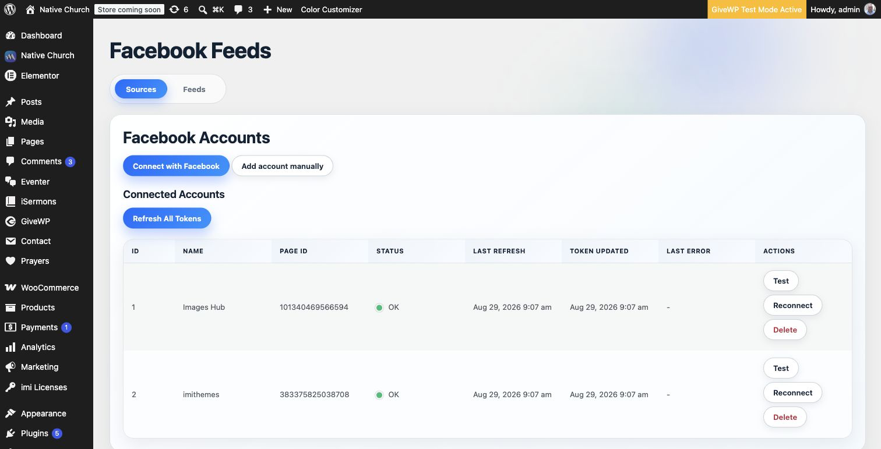The width and height of the screenshot is (881, 449).
Task: Click the PAGE ID column header
Action: click(x=294, y=251)
